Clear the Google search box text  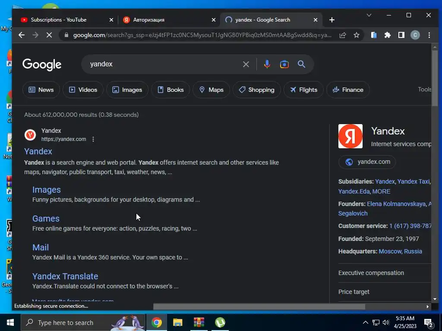click(x=246, y=64)
